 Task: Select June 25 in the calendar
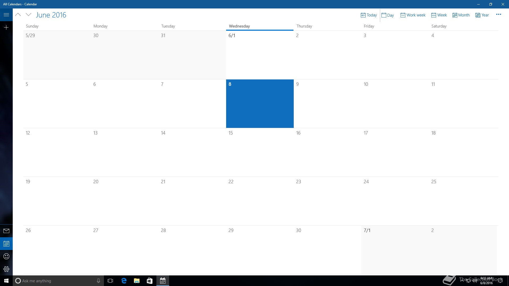click(463, 201)
